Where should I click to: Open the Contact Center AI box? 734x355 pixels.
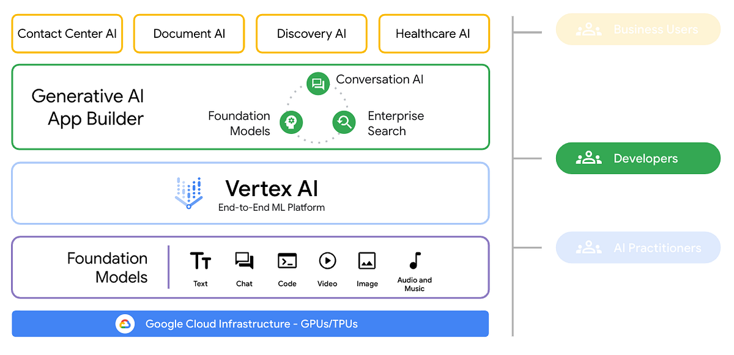pyautogui.click(x=67, y=34)
